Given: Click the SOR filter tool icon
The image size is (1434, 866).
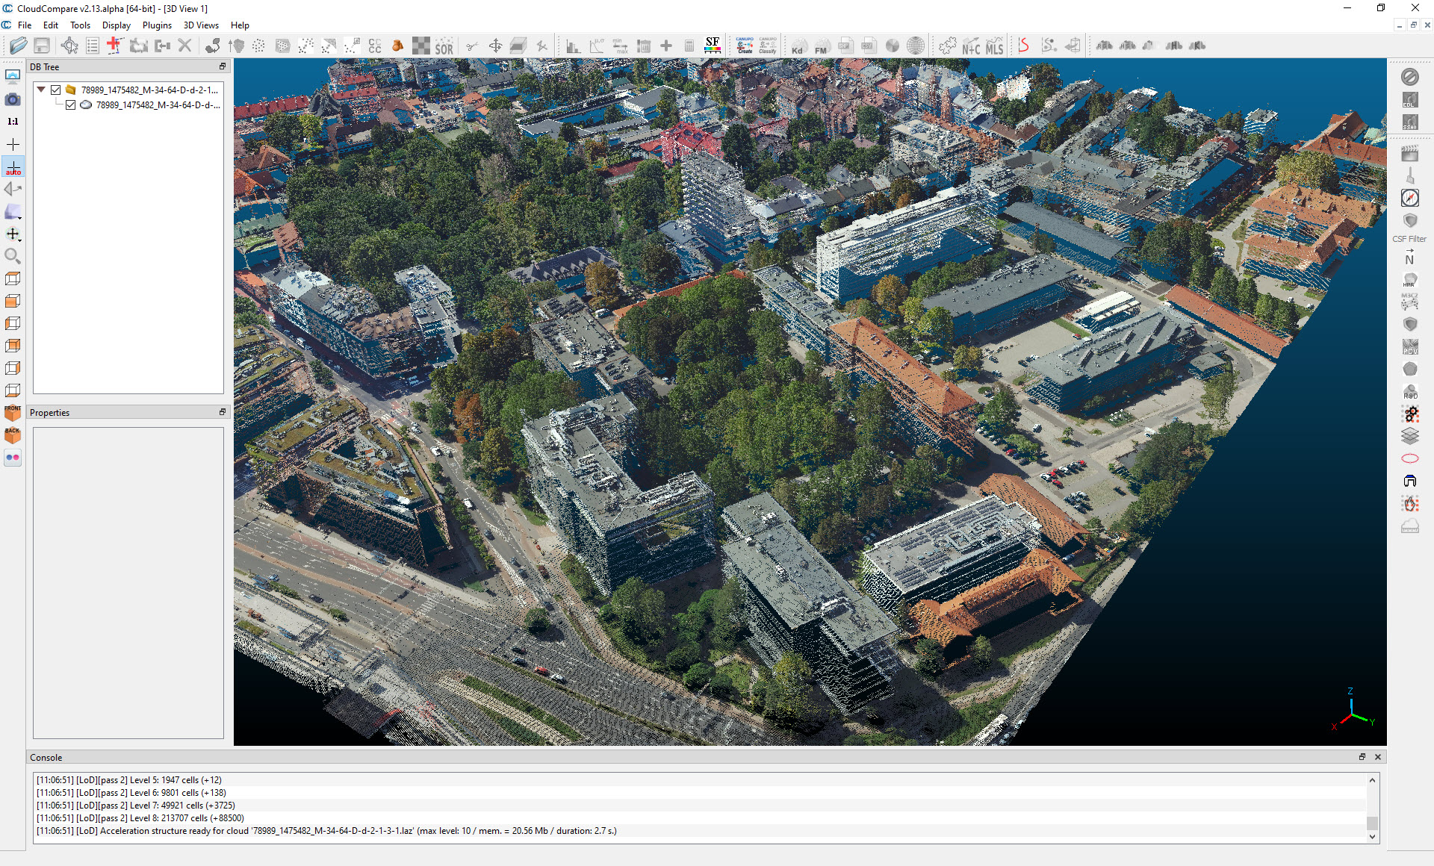Looking at the screenshot, I should (x=444, y=46).
